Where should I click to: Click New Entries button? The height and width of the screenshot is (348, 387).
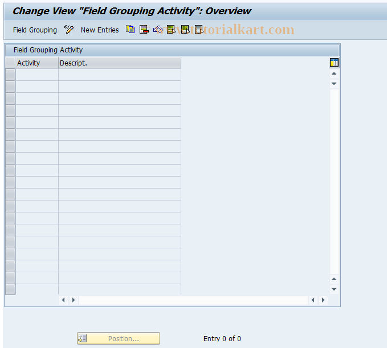pyautogui.click(x=100, y=30)
